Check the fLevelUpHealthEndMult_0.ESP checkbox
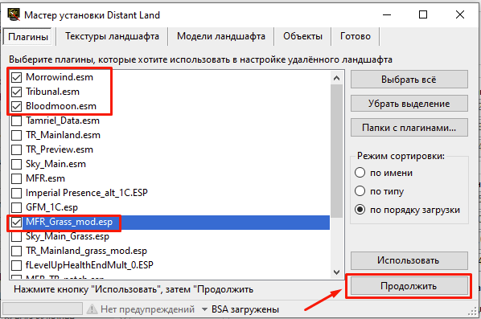Viewport: 481px width, 319px height. tap(16, 265)
